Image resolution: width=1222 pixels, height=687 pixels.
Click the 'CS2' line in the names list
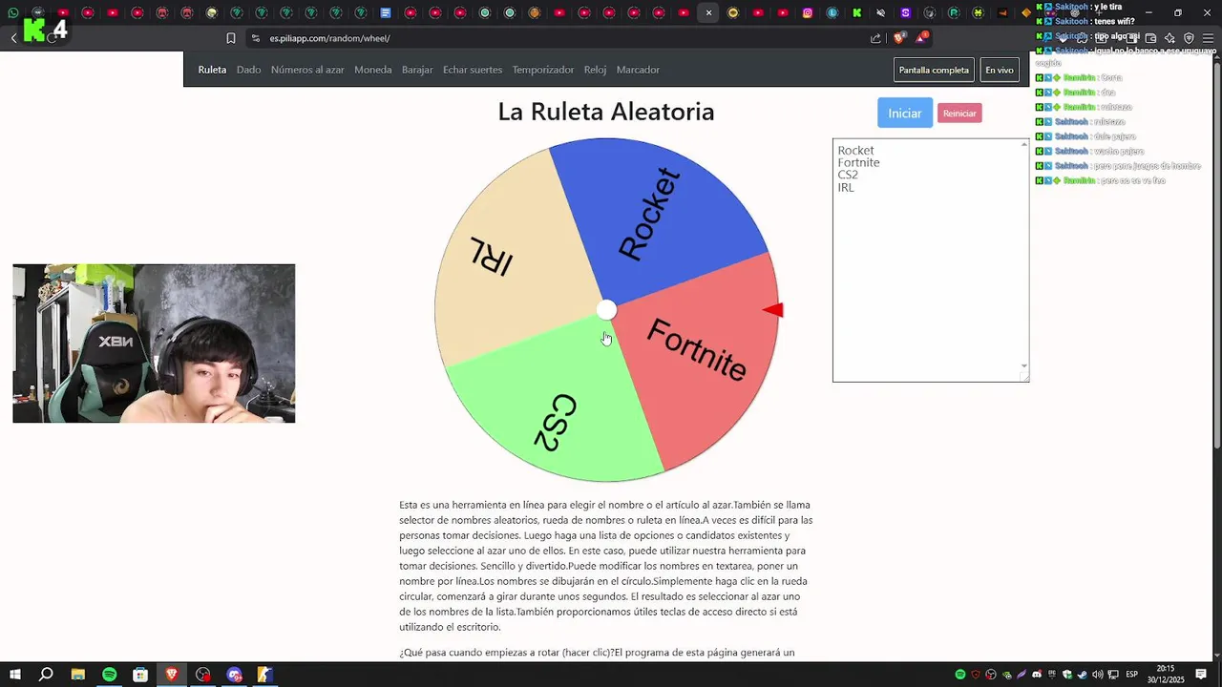tap(848, 176)
